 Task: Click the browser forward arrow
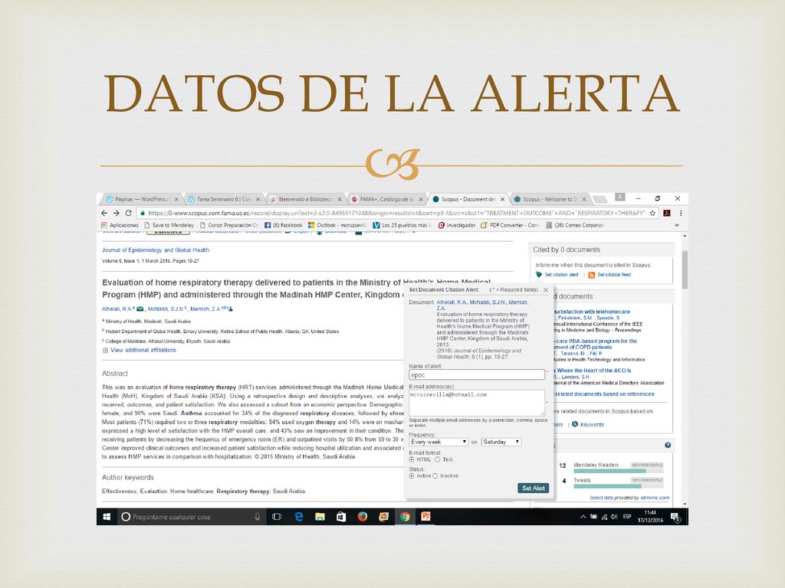tap(117, 213)
